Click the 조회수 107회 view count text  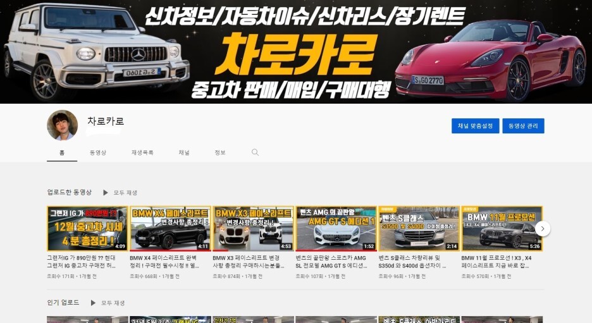coord(309,276)
